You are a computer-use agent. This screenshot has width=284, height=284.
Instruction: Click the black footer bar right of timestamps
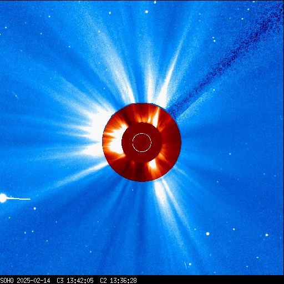210,281
